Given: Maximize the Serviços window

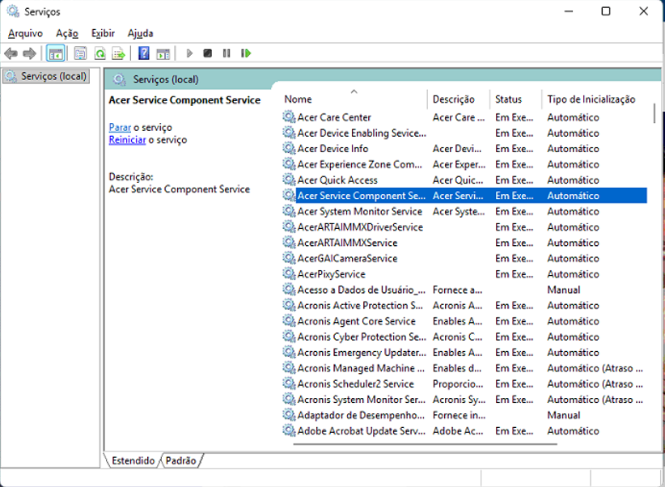Looking at the screenshot, I should coord(606,11).
